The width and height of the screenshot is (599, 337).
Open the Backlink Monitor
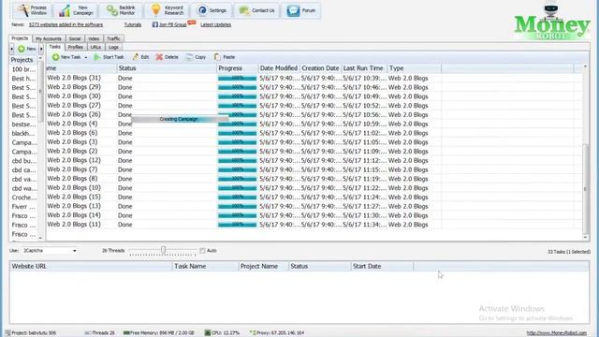(121, 10)
